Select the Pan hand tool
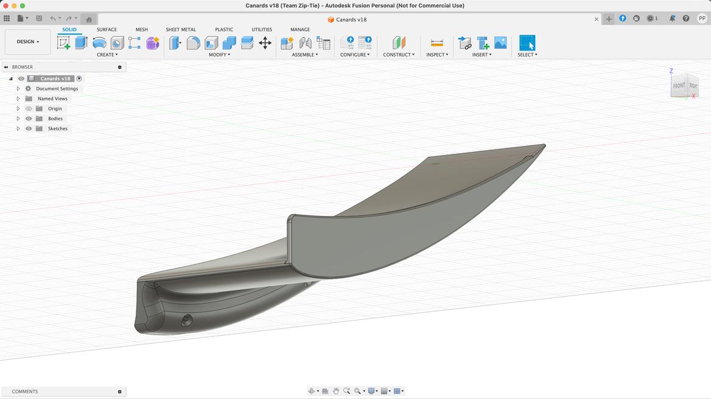 pyautogui.click(x=335, y=391)
